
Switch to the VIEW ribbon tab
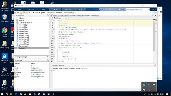[x=80, y=10]
